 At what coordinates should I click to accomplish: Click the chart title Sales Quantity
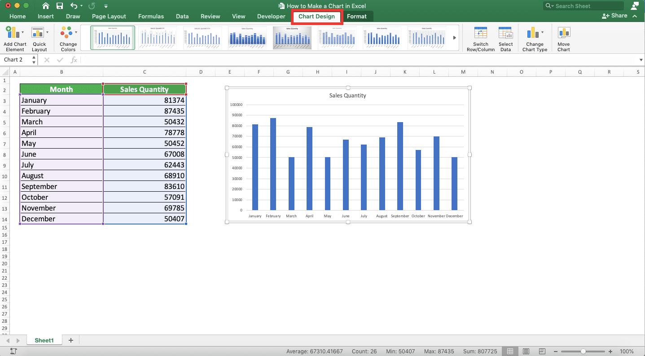[x=348, y=95]
